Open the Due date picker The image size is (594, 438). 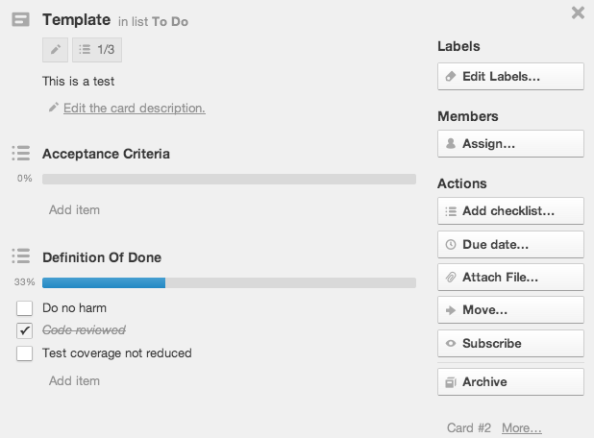510,245
